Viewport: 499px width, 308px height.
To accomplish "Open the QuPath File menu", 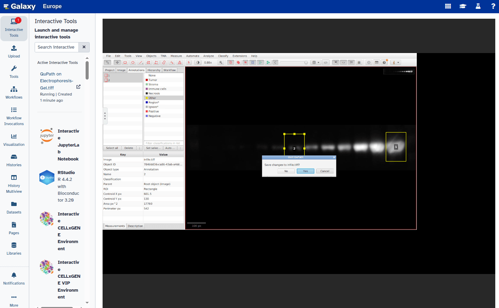I will 108,56.
